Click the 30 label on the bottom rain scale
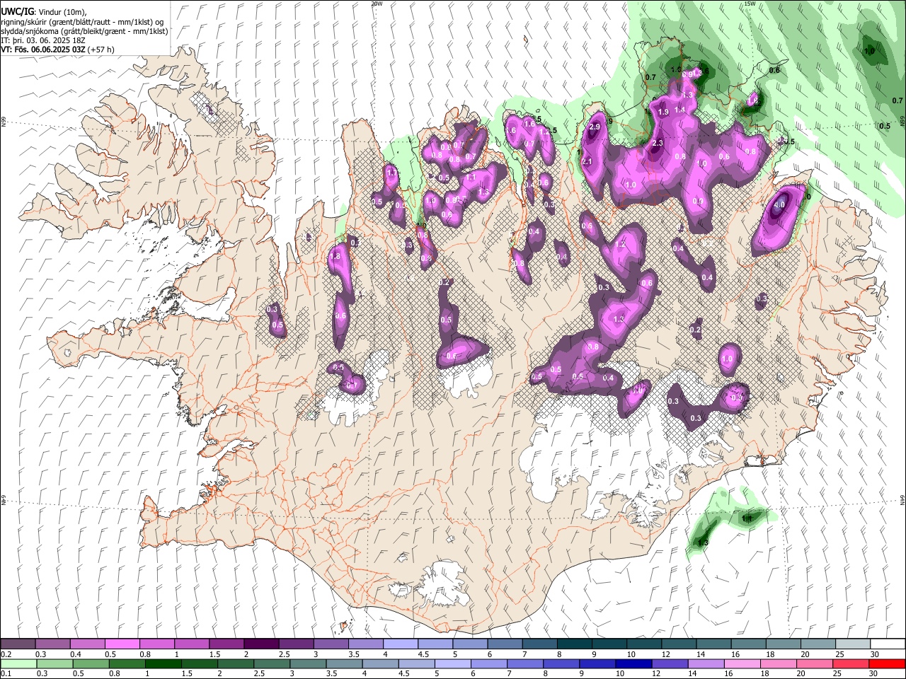Screen dimensions: 906x679 point(875,674)
